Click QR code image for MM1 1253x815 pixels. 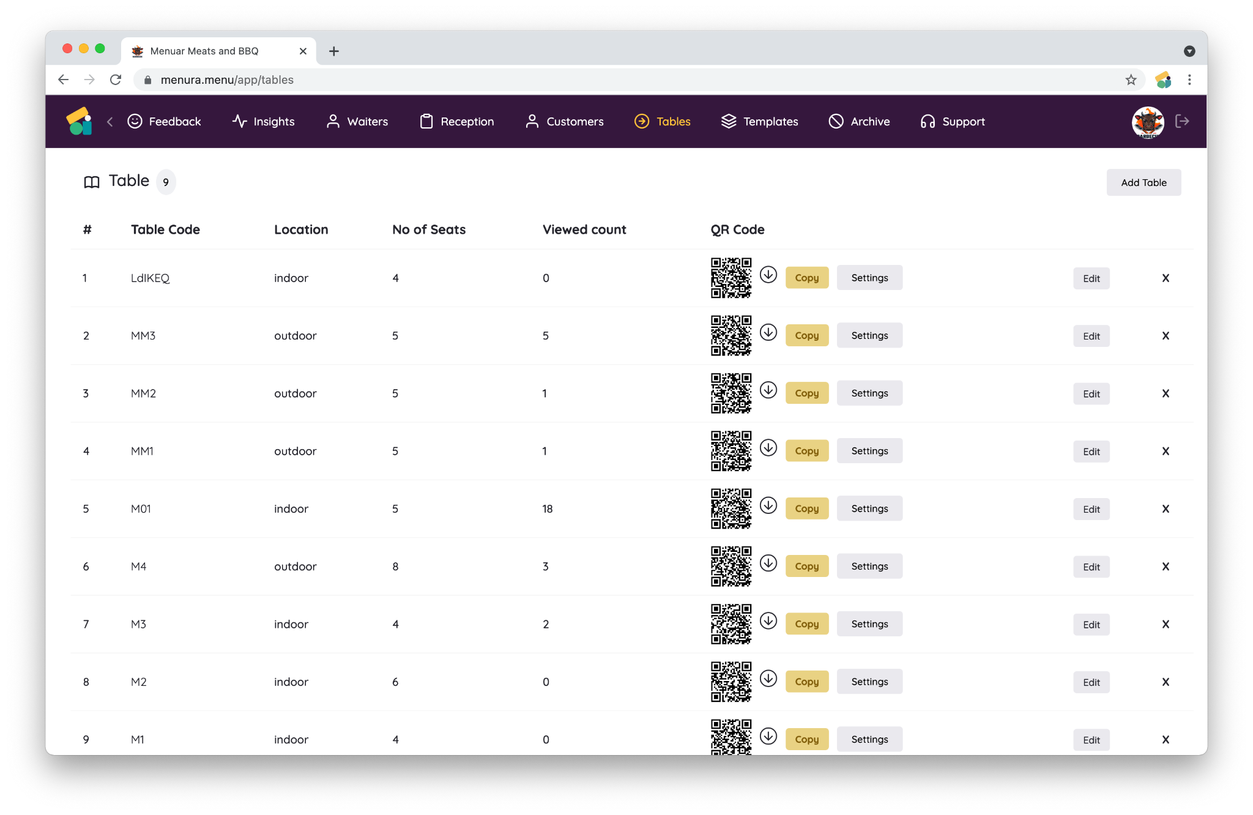pyautogui.click(x=731, y=451)
